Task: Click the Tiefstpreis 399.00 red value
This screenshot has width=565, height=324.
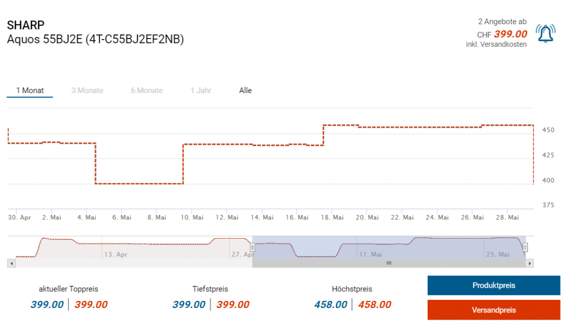Action: pyautogui.click(x=233, y=305)
